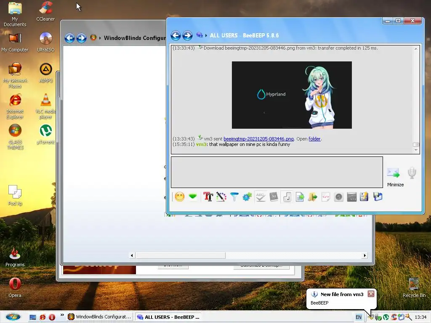Click inside the BeeBEEP message input box

click(277, 172)
